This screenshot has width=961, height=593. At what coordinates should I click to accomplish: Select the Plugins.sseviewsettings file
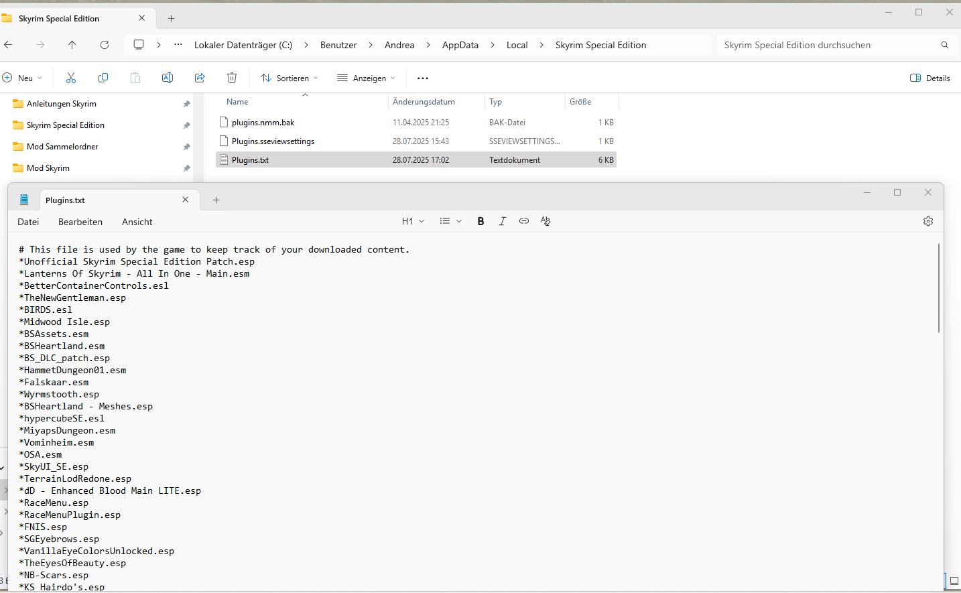tap(273, 141)
